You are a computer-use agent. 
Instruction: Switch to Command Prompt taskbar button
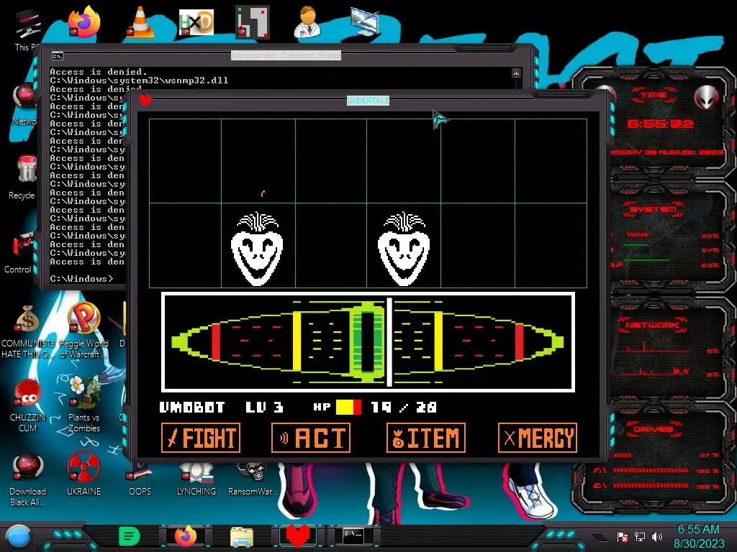[353, 536]
